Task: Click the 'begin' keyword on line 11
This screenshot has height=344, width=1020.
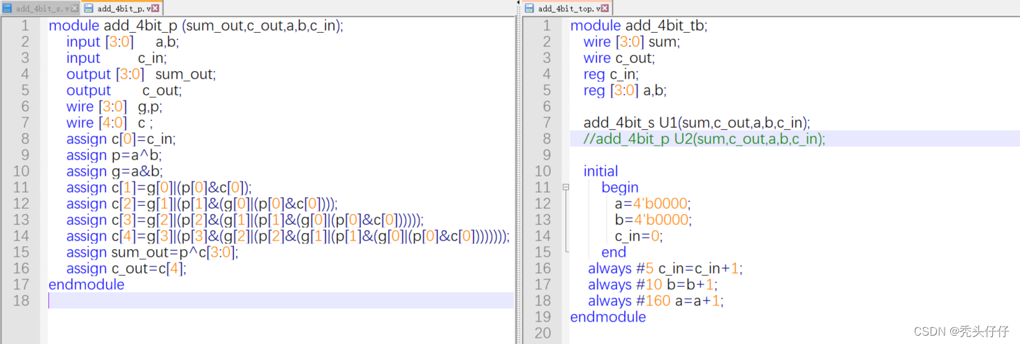Action: (x=620, y=187)
